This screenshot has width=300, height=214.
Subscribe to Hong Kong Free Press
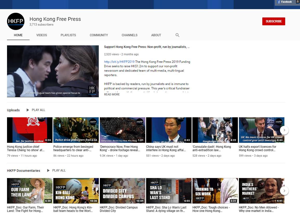click(273, 21)
